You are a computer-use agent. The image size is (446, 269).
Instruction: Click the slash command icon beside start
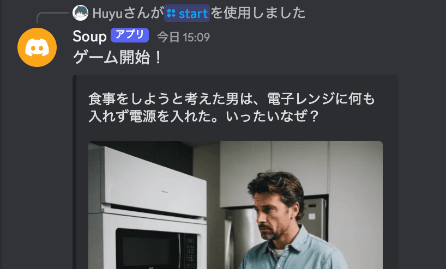pos(171,13)
